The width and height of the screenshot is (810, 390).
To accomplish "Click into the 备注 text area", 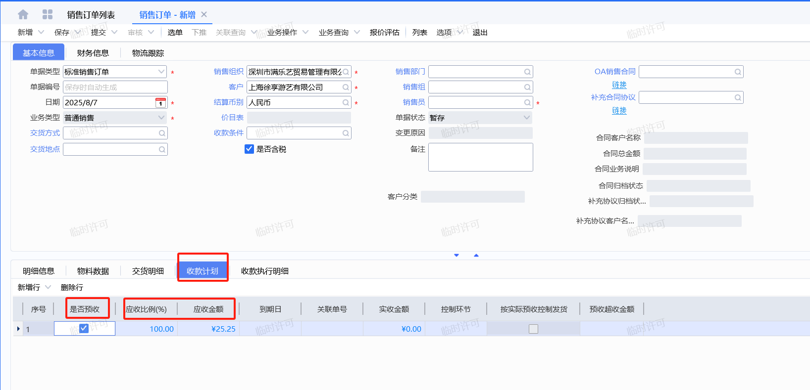I will tap(480, 157).
